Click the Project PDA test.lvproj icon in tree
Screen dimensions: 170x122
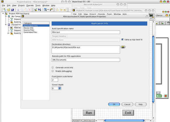(7, 14)
